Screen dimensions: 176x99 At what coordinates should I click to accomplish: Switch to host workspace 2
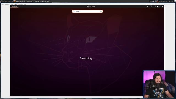point(2,1)
